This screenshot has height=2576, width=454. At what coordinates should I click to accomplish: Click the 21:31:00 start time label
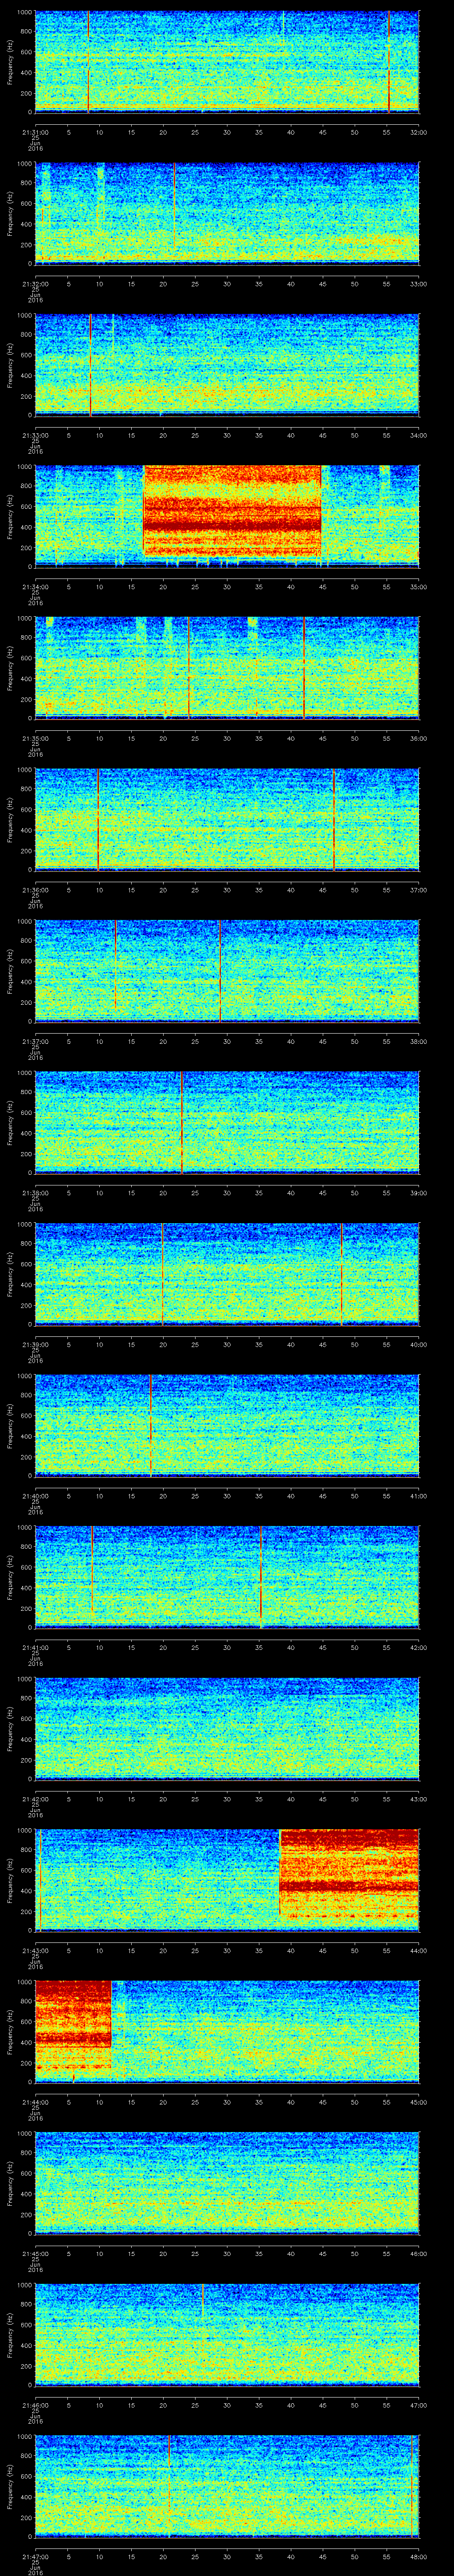tap(35, 131)
